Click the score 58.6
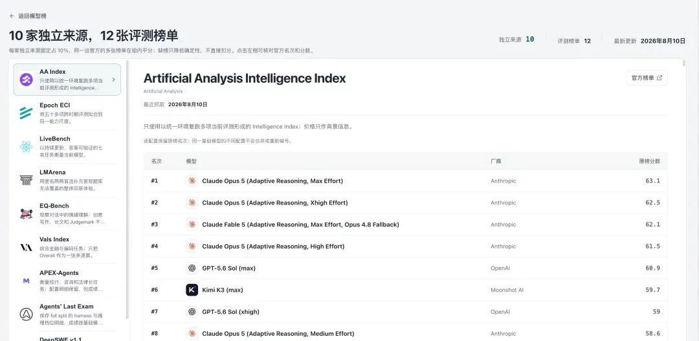The width and height of the screenshot is (699, 341). [x=652, y=334]
